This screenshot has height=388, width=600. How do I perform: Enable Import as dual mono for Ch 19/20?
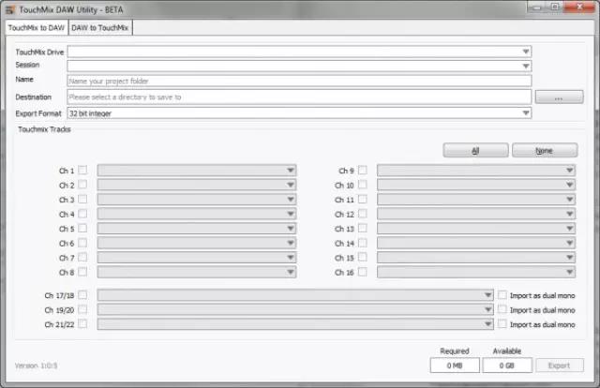pyautogui.click(x=502, y=309)
